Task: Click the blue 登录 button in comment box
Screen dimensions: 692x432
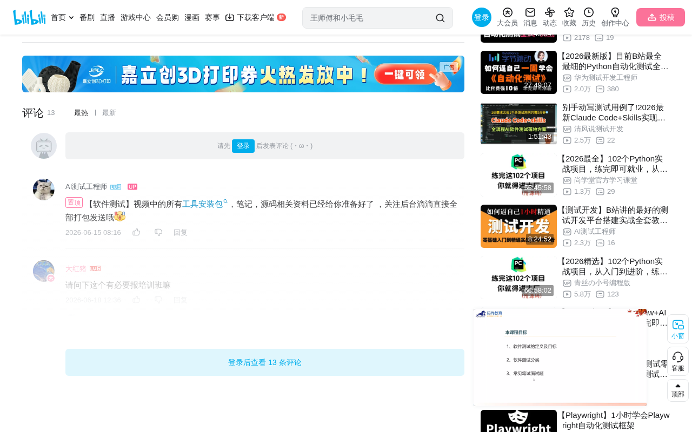Action: (x=243, y=146)
